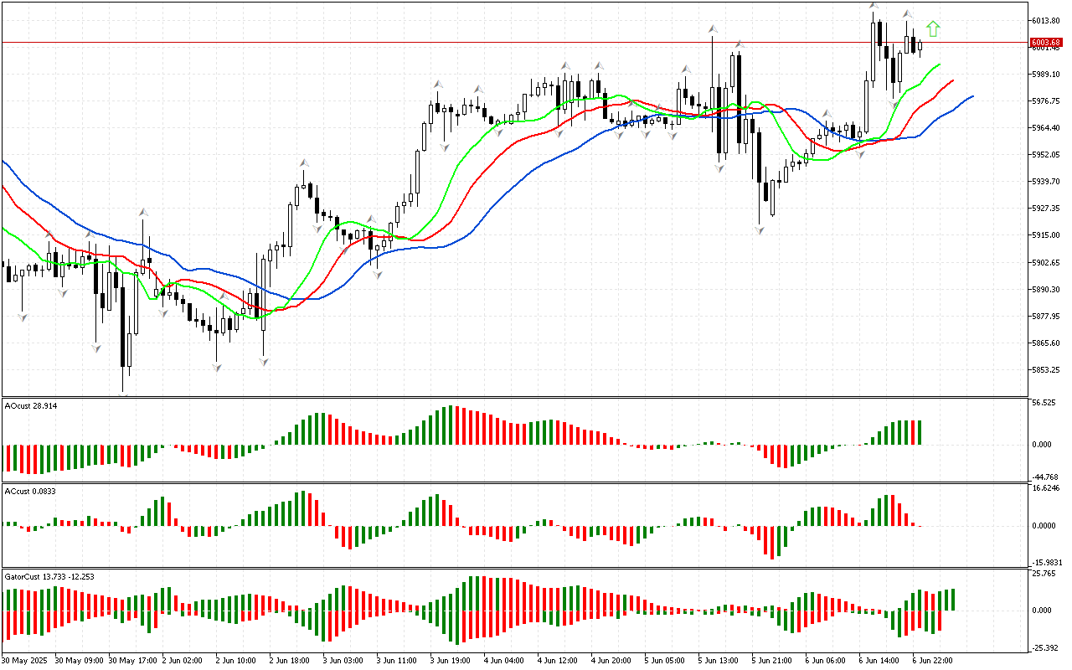Select the up fractal above the 5 Jun 13:00 spike
The width and height of the screenshot is (1072, 670).
pyautogui.click(x=712, y=29)
